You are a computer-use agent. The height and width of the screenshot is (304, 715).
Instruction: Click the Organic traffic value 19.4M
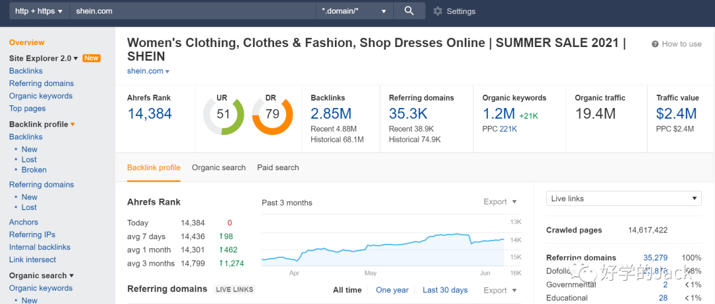[x=596, y=114]
